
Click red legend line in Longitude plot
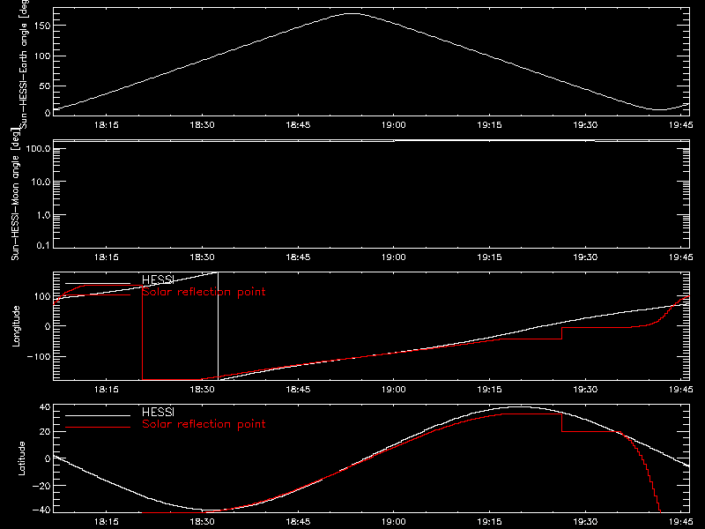pyautogui.click(x=98, y=295)
